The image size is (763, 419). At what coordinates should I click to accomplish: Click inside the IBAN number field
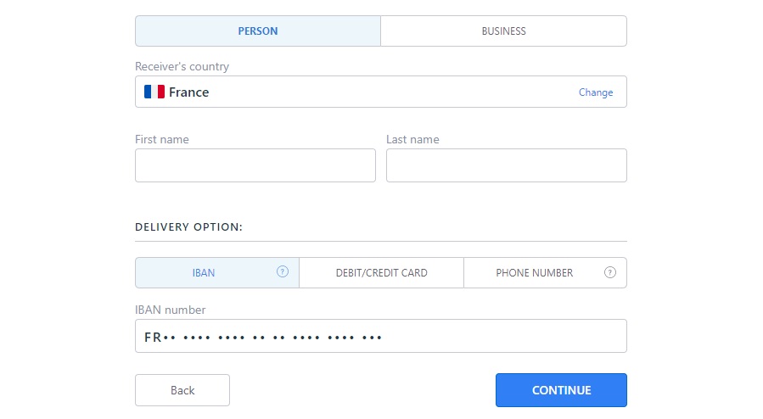[x=381, y=336]
